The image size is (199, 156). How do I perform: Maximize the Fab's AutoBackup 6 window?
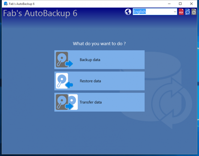180,4
